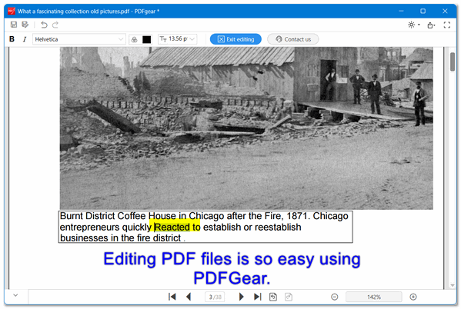Toggle Bold text formatting
This screenshot has height=309, width=461.
coord(12,39)
